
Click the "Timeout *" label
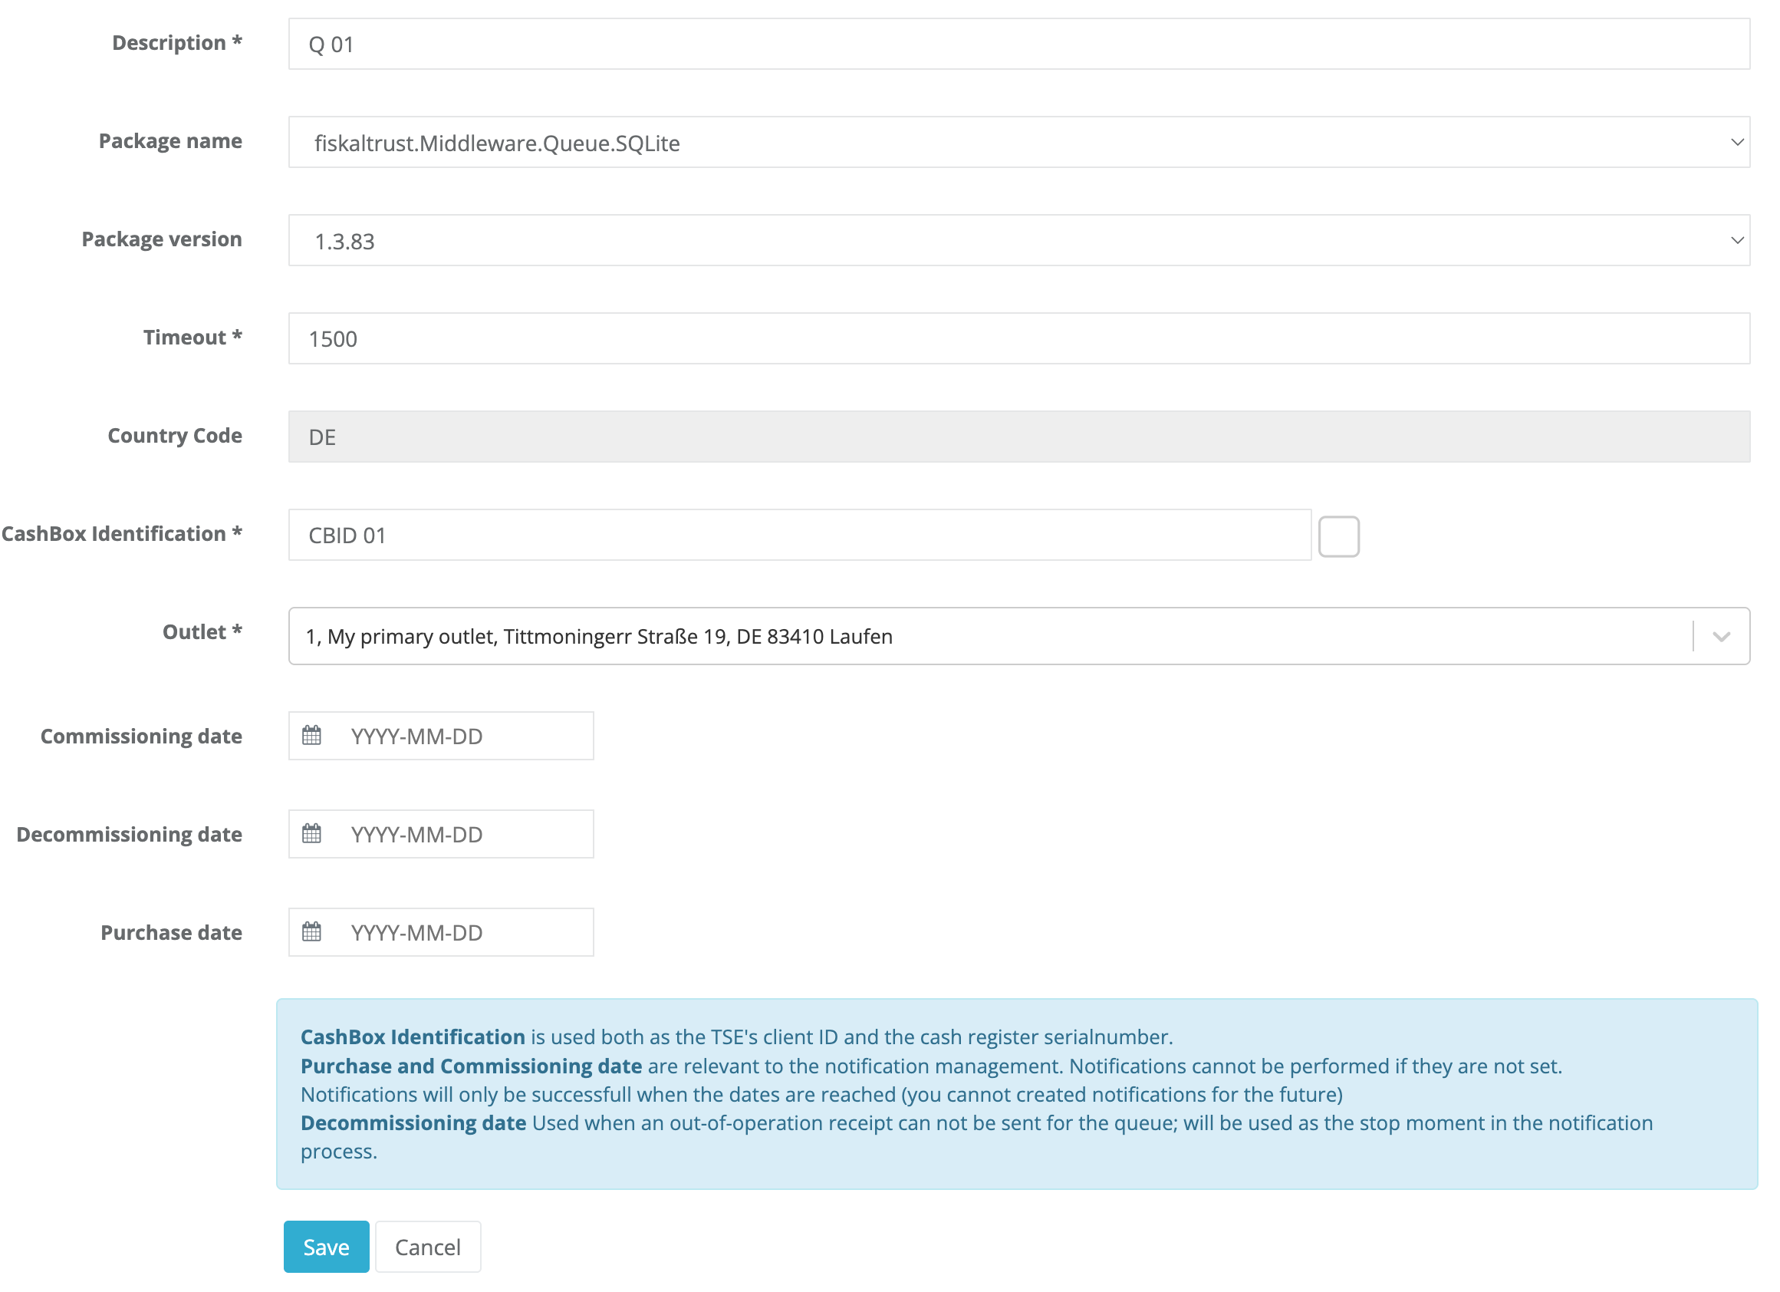[x=192, y=337]
